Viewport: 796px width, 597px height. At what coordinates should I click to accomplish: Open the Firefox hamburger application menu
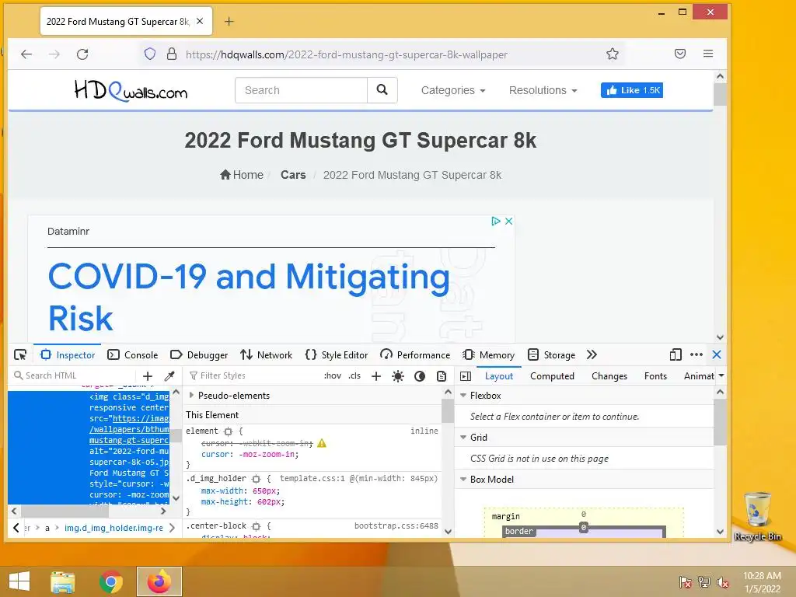708,54
